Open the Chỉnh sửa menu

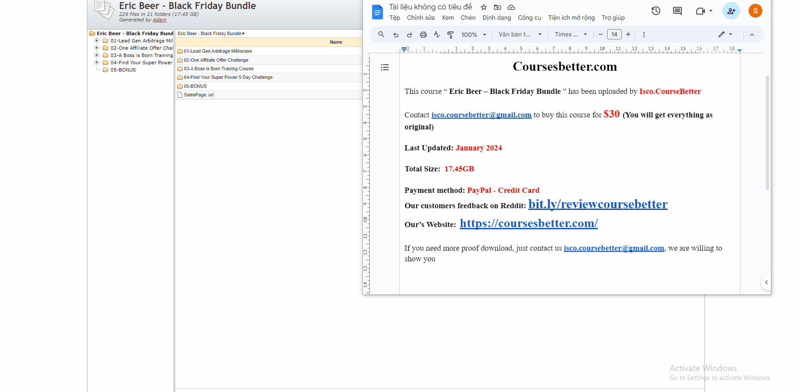click(421, 18)
